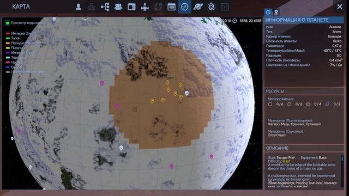The image size is (349, 196).
Task: Click the coordinates readout -5538, 20, 6585
Action: [x=250, y=21]
